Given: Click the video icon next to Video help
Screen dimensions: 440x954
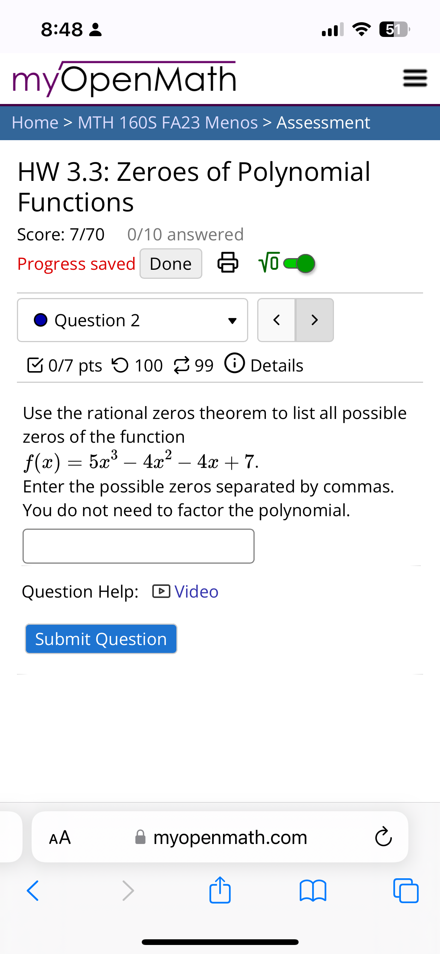Looking at the screenshot, I should tap(162, 592).
